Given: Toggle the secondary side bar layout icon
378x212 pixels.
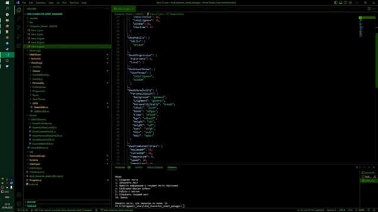Looking at the screenshot, I should pyautogui.click(x=345, y=2).
